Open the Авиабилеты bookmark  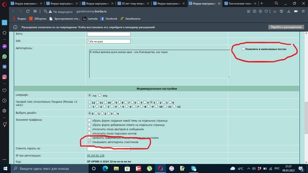(130, 19)
